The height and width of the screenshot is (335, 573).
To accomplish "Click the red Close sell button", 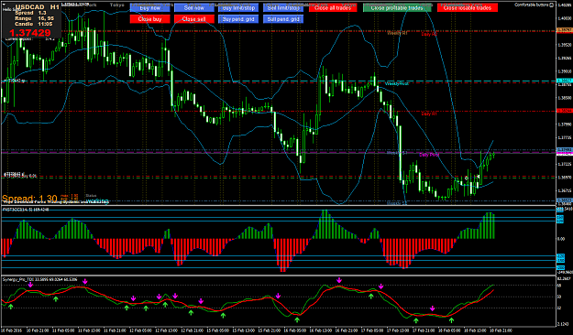I will point(194,19).
